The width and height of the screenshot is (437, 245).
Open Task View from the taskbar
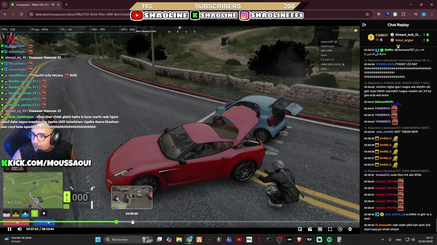point(159,240)
